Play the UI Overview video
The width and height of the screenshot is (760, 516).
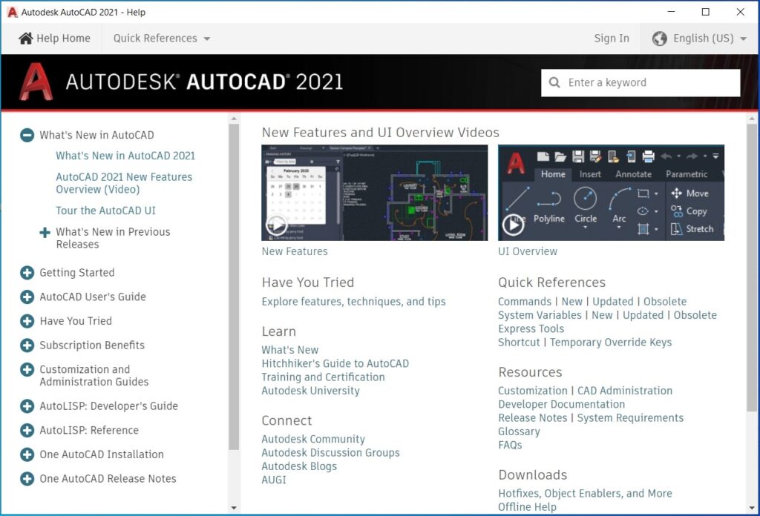514,225
